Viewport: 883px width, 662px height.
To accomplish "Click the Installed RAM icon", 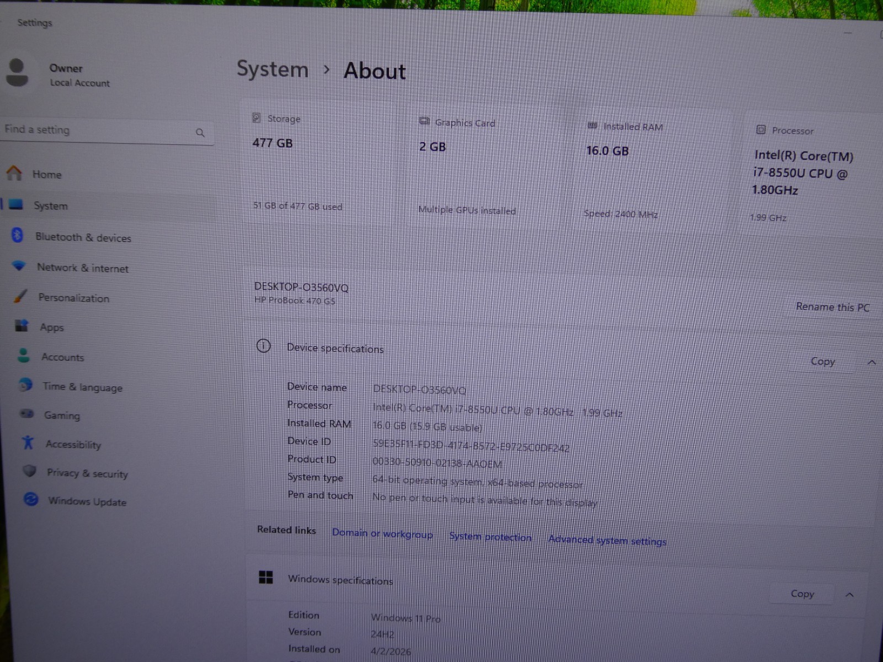I will 592,126.
